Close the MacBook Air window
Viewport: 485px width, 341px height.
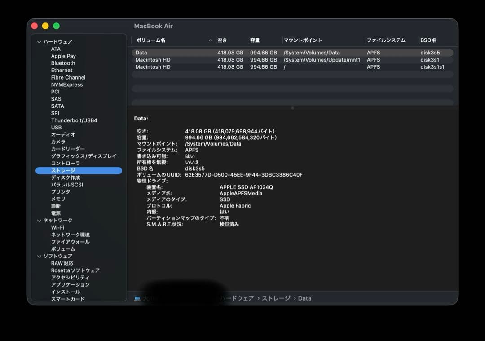pos(34,26)
